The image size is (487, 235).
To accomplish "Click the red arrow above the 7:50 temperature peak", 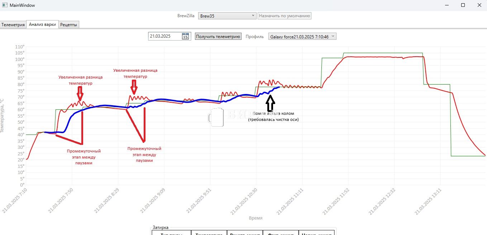I will tap(80, 94).
